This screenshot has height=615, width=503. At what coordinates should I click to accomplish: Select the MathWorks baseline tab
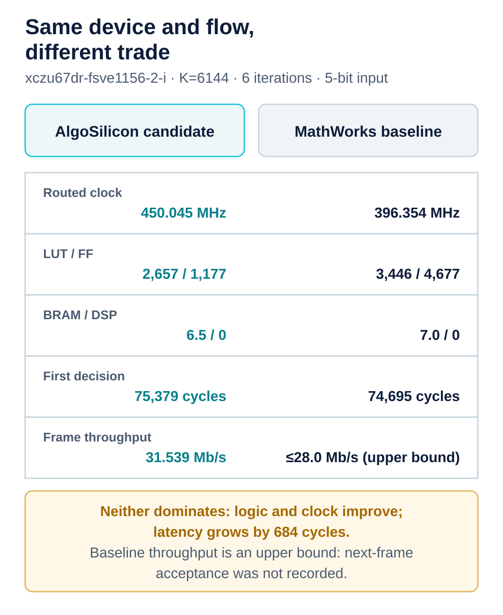pos(368,130)
